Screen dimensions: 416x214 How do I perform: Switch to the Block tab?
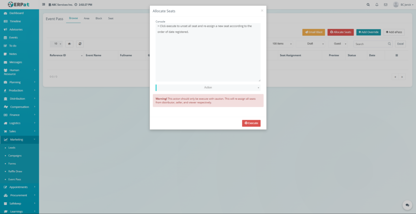click(x=99, y=18)
